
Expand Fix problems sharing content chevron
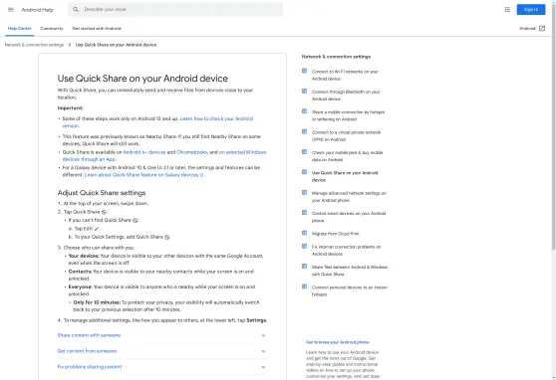point(263,367)
